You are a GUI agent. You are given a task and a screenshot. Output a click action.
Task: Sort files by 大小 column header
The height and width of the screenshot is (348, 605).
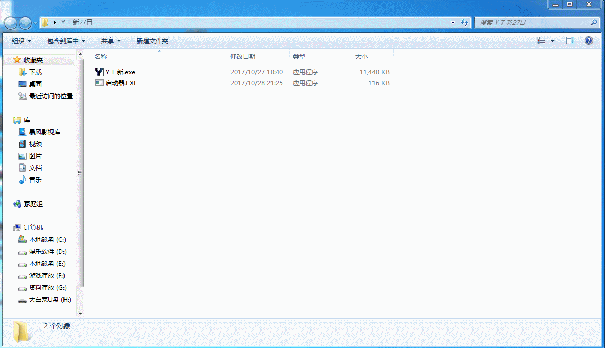[361, 56]
